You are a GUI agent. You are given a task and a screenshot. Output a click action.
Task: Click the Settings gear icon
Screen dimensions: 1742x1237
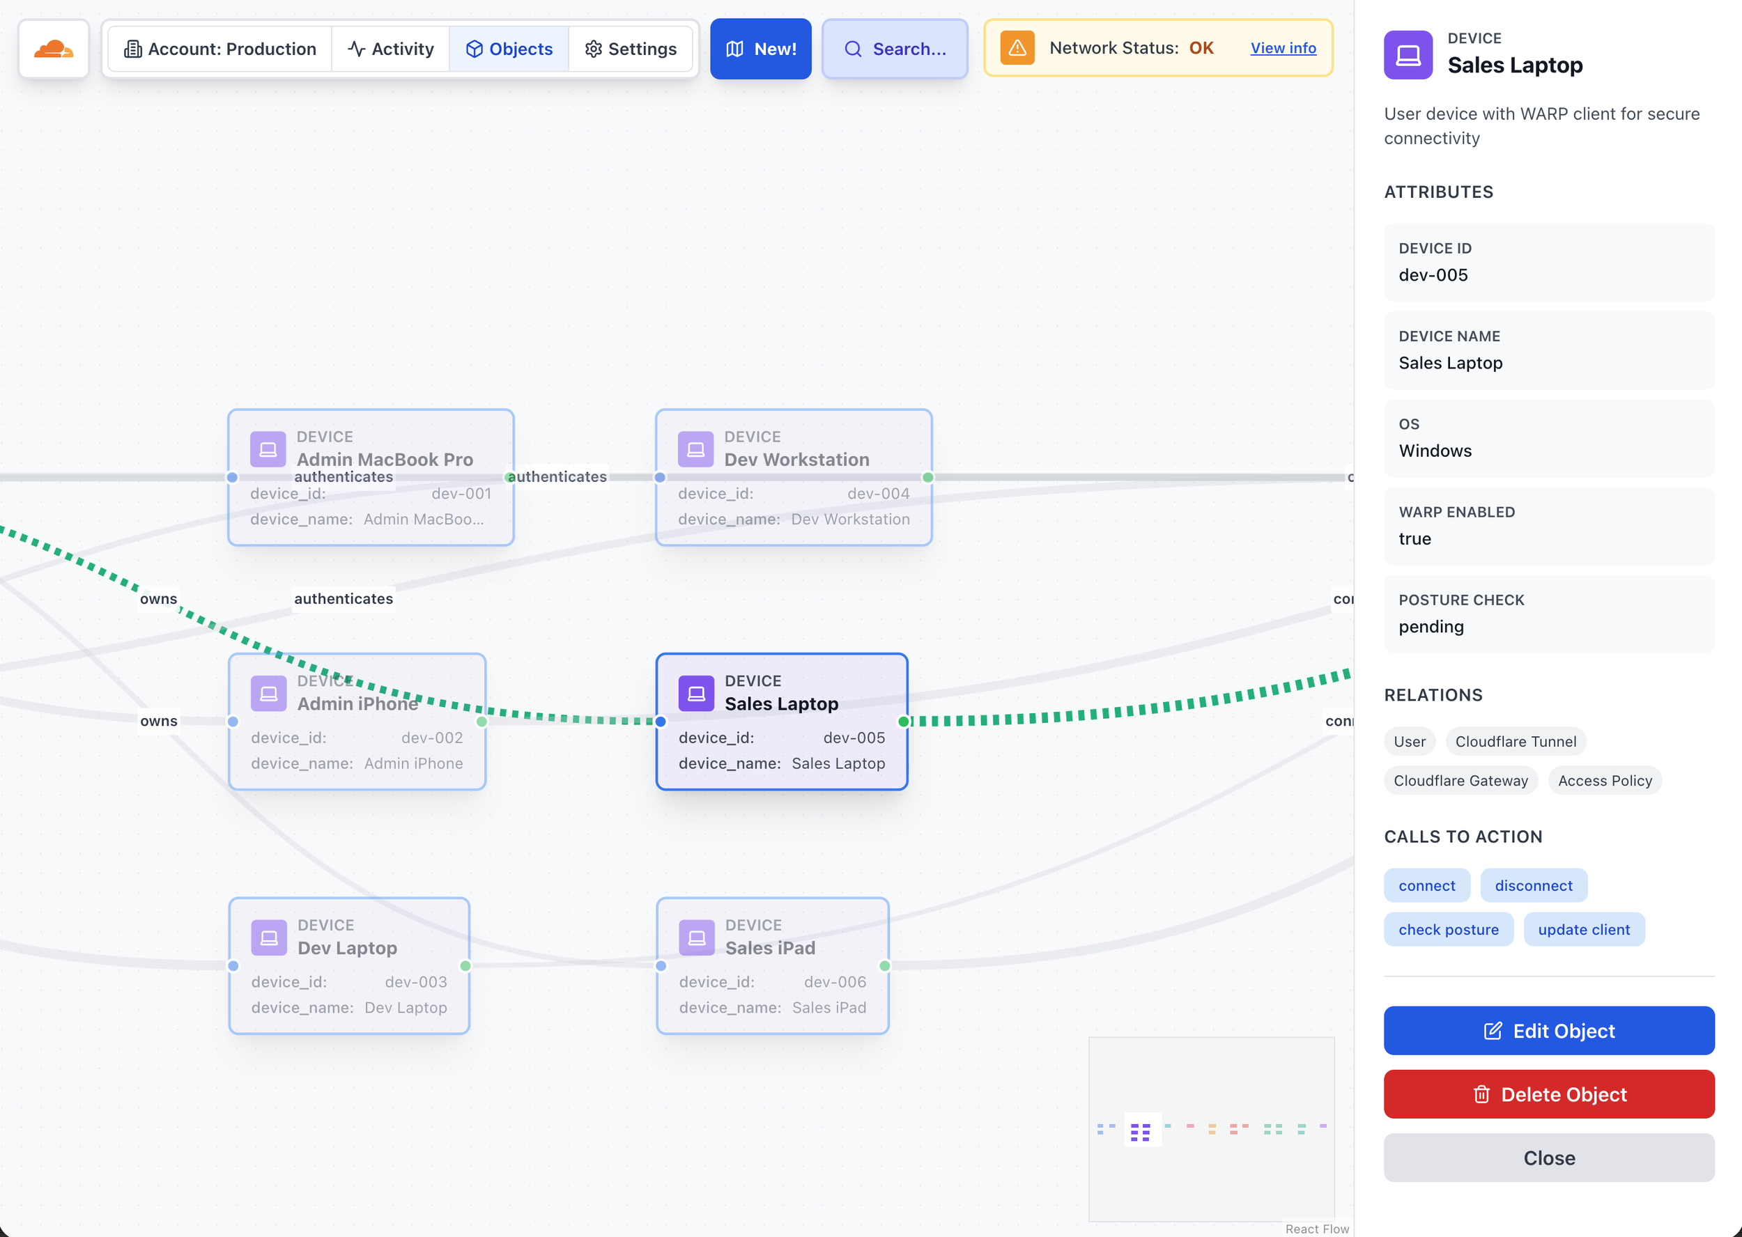[593, 48]
